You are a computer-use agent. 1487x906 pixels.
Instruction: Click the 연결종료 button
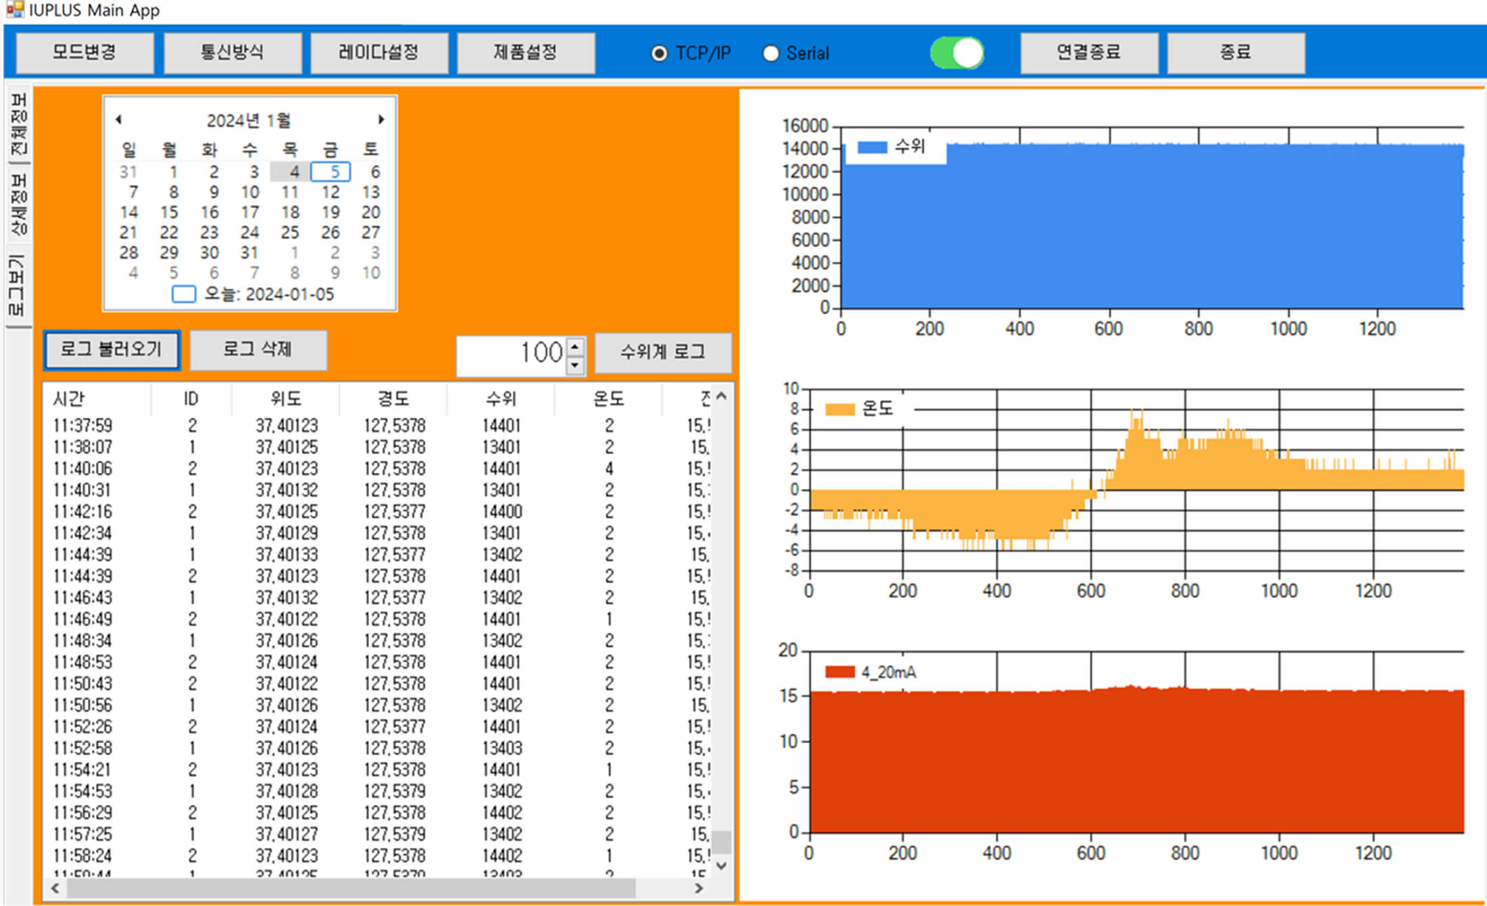pos(1088,53)
